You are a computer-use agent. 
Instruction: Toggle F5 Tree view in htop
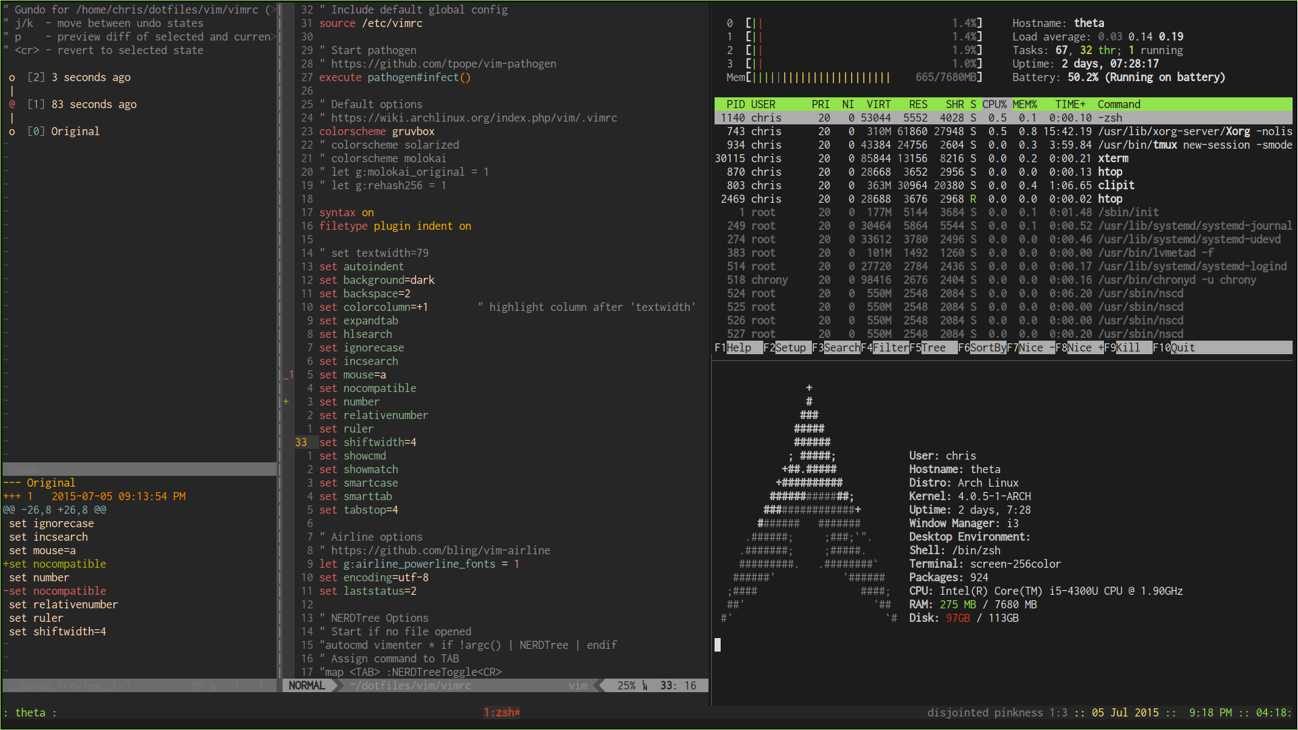(933, 347)
